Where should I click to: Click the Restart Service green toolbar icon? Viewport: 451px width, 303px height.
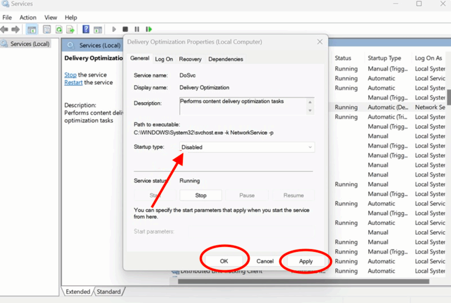tap(149, 30)
